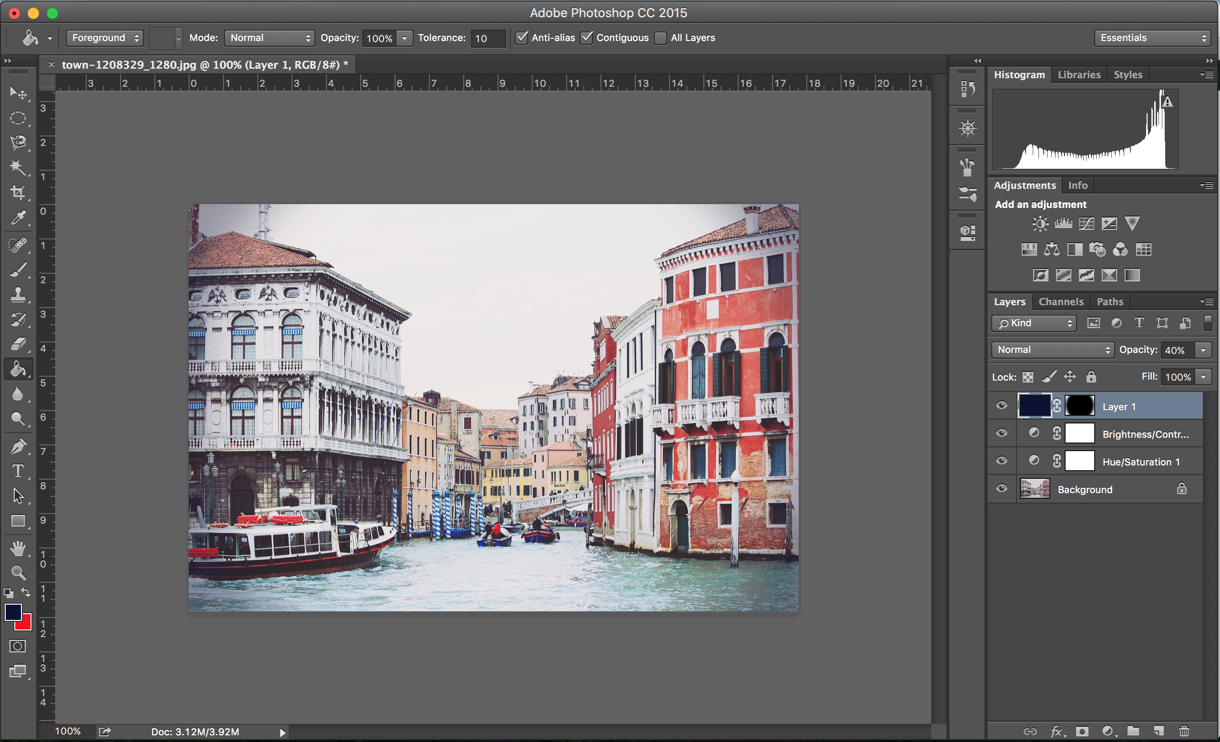
Task: Add Curves adjustment icon
Action: [x=1086, y=224]
